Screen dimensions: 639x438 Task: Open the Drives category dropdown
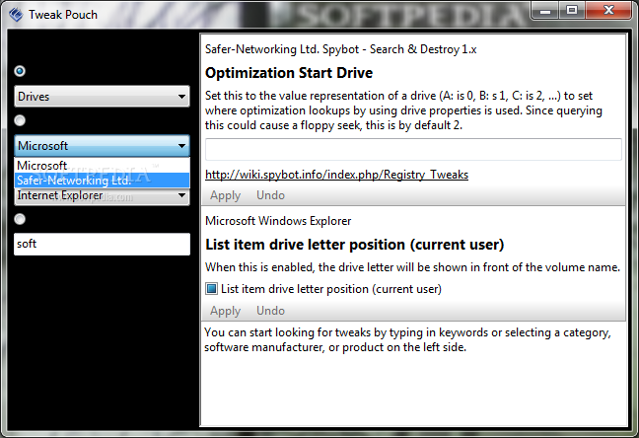coord(102,97)
